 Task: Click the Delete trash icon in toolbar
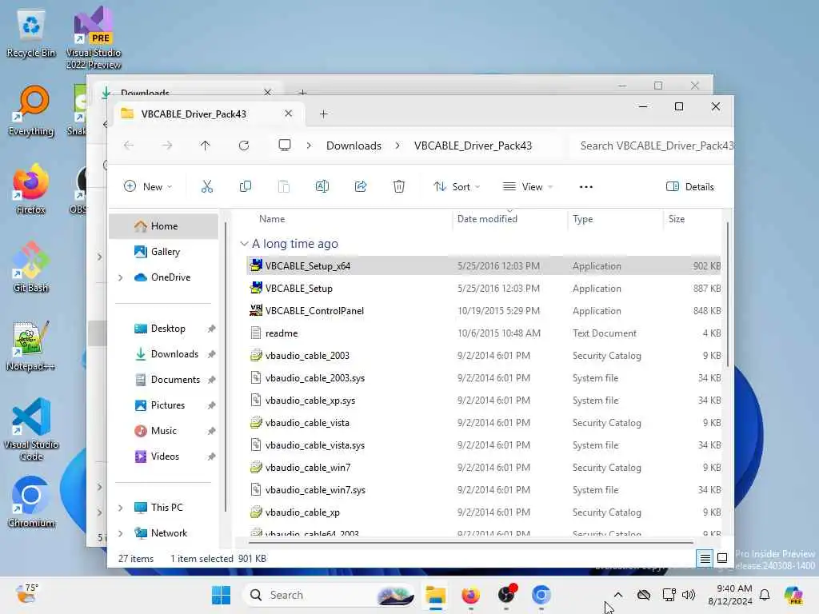(399, 186)
